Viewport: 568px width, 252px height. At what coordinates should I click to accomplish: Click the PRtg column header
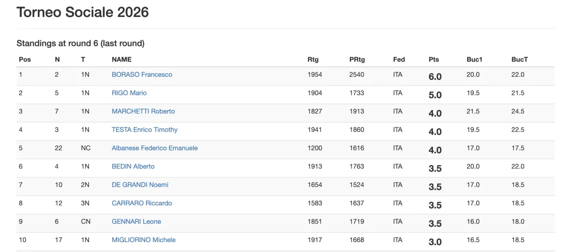coord(357,59)
